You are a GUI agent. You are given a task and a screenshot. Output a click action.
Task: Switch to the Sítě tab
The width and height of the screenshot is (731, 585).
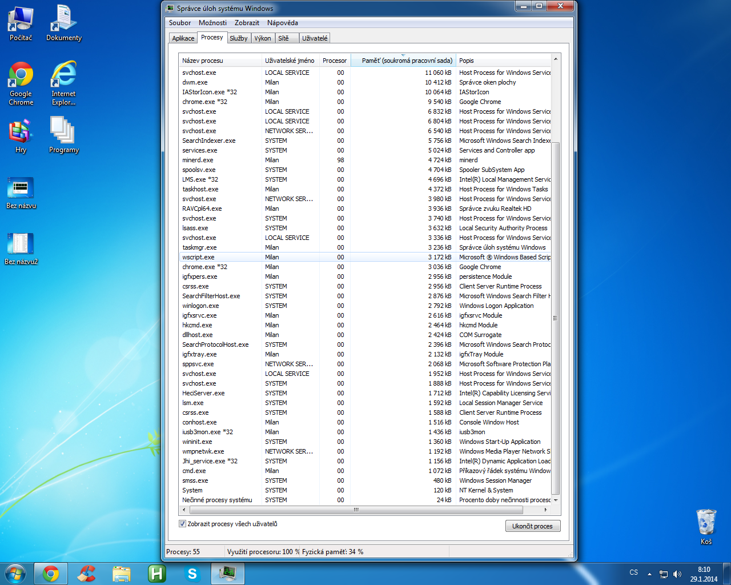click(287, 38)
